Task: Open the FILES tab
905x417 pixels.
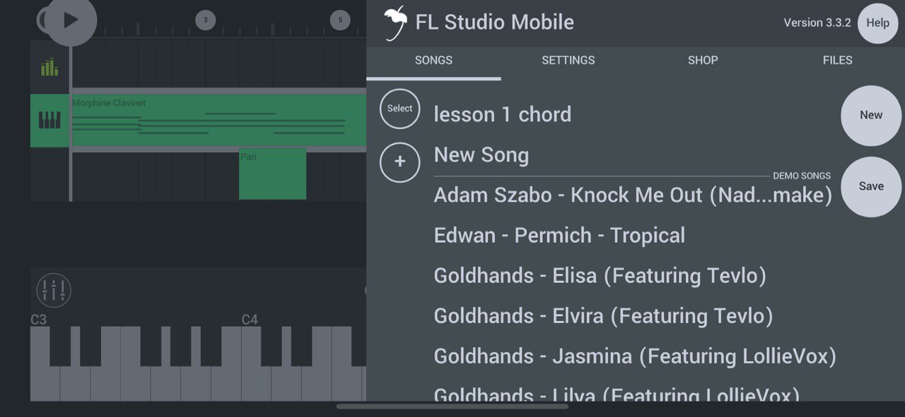Action: [x=837, y=61]
